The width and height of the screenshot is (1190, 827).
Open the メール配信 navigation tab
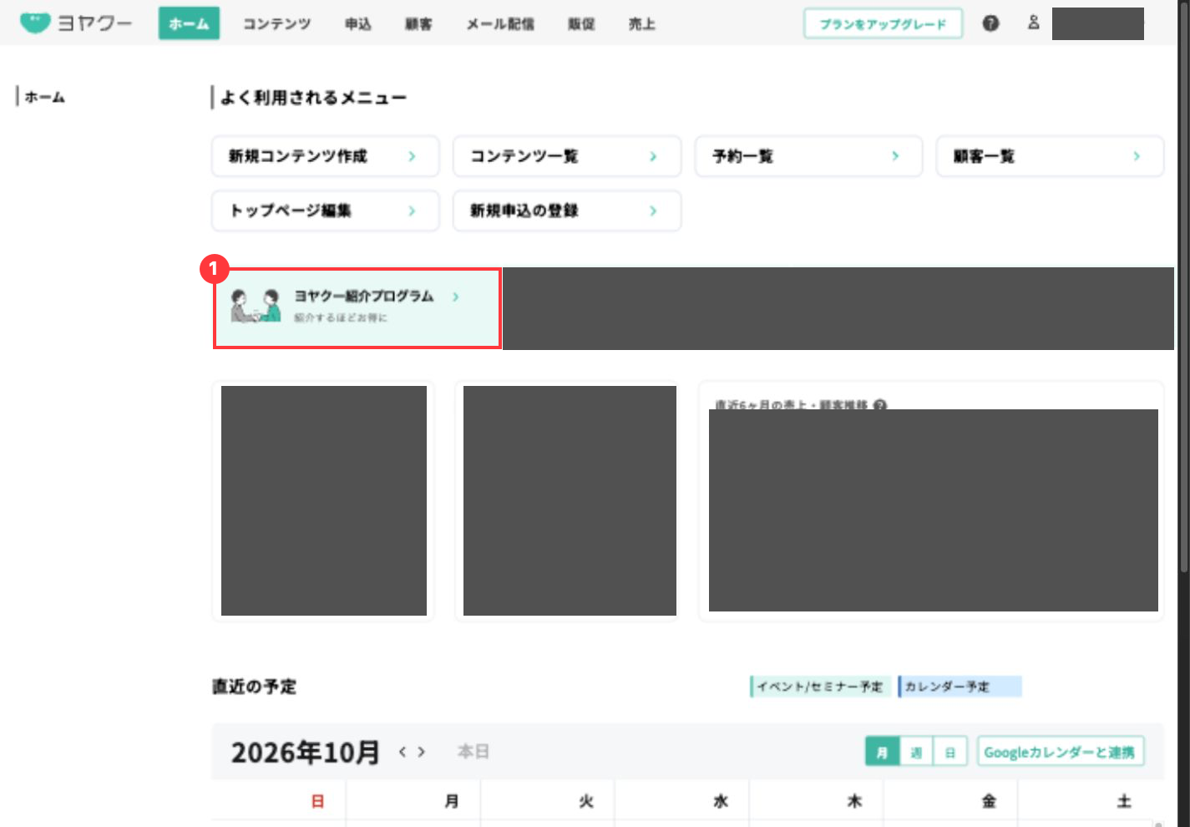point(500,24)
